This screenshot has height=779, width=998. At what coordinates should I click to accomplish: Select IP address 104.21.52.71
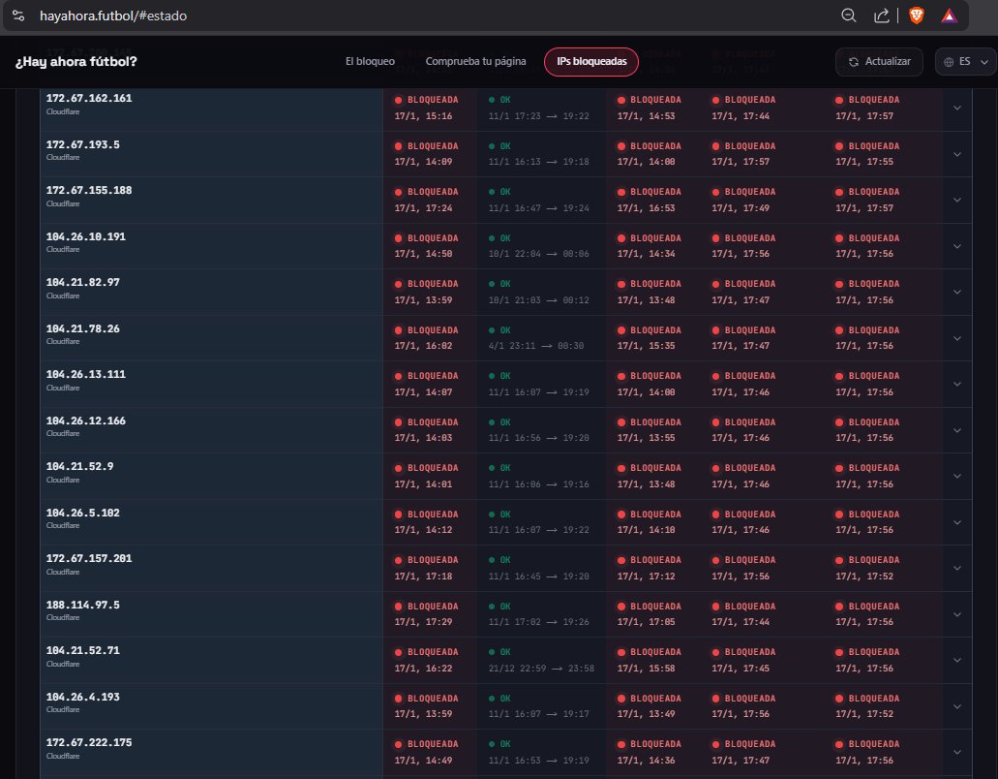click(x=82, y=650)
